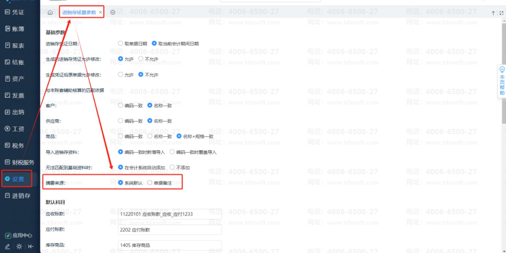Choose 允许 for 生成凭证后原单据允许修改
Screen dimensions: 506x253
[x=126, y=75]
